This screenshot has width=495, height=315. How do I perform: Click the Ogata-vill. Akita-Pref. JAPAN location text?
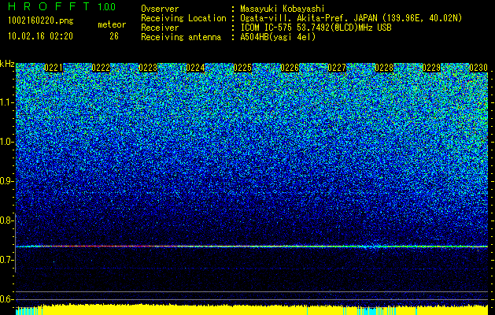click(351, 18)
